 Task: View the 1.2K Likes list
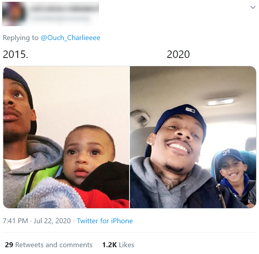coord(118,245)
